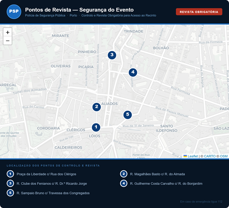Screen dimensions: 229x208
Task: Open the Leaflet attribution link
Action: pyautogui.click(x=192, y=156)
